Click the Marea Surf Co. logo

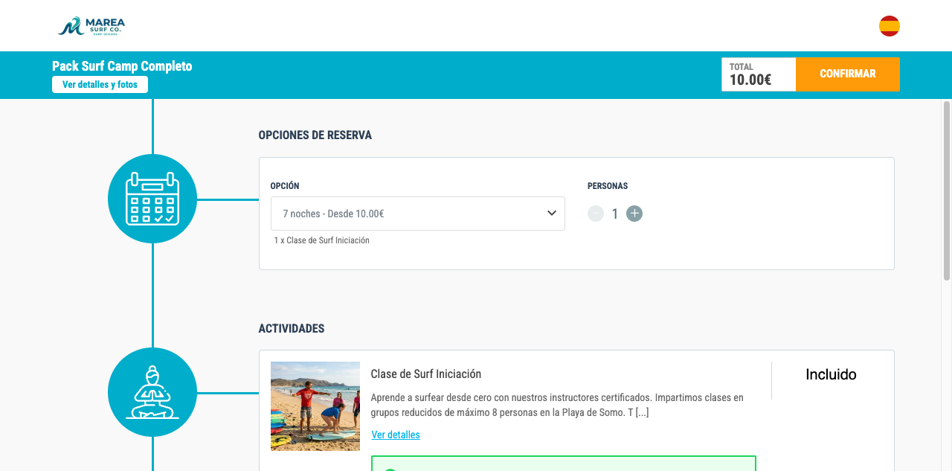click(x=91, y=26)
